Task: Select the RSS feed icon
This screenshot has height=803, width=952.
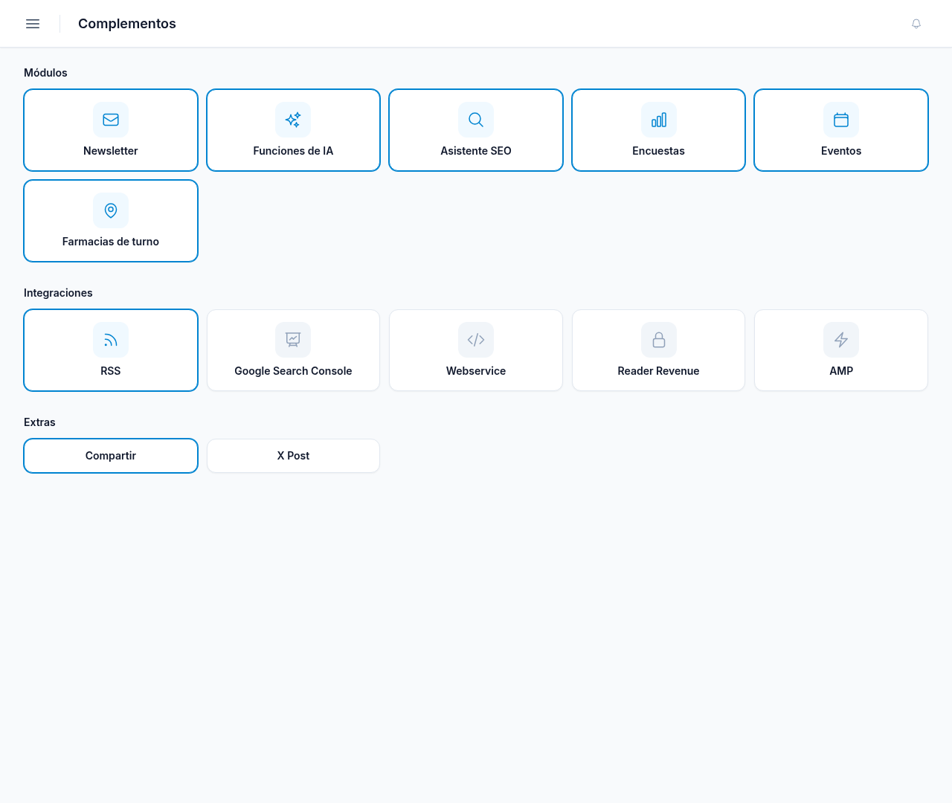Action: [x=111, y=340]
